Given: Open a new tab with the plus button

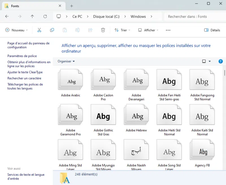Looking at the screenshot, I should tap(71, 6).
